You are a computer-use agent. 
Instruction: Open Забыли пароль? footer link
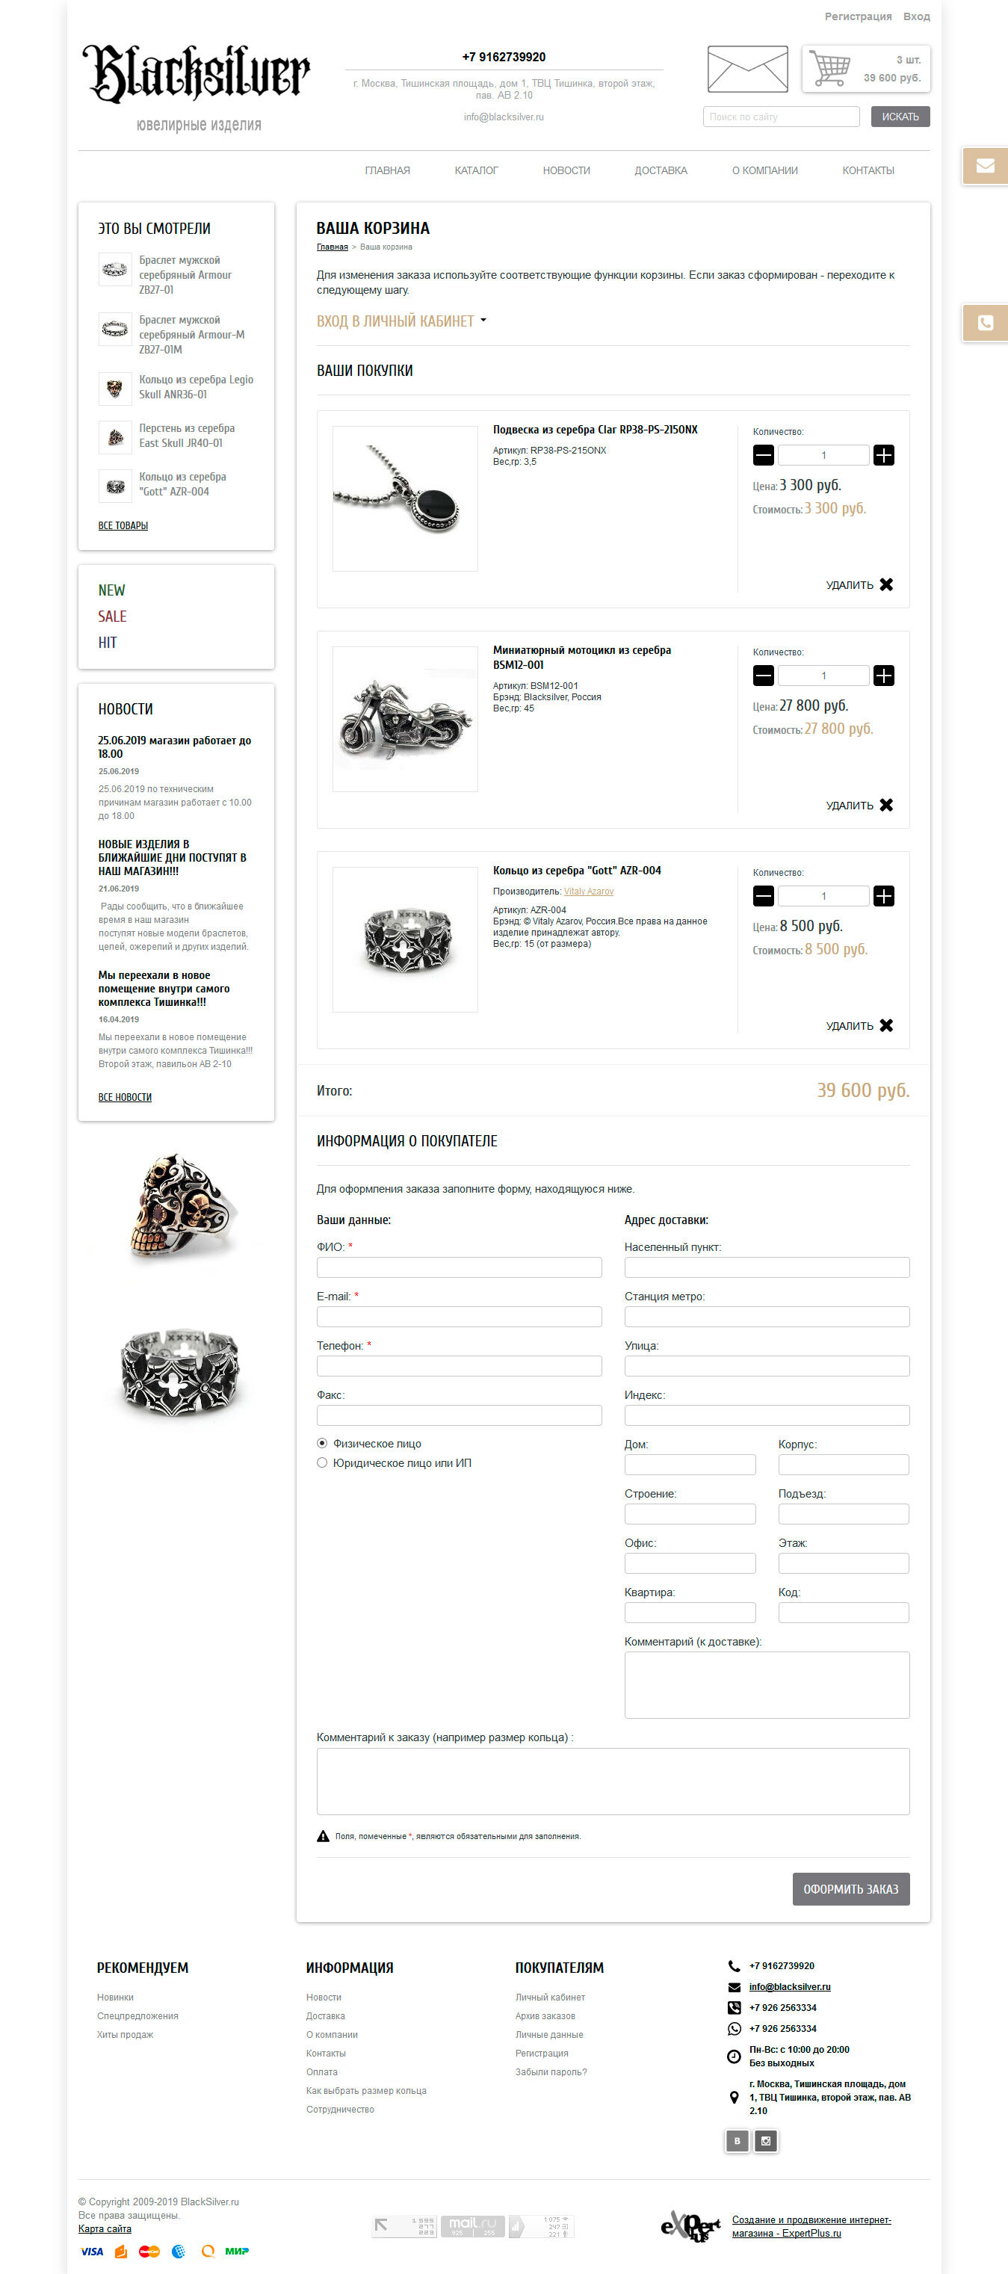coord(551,2071)
